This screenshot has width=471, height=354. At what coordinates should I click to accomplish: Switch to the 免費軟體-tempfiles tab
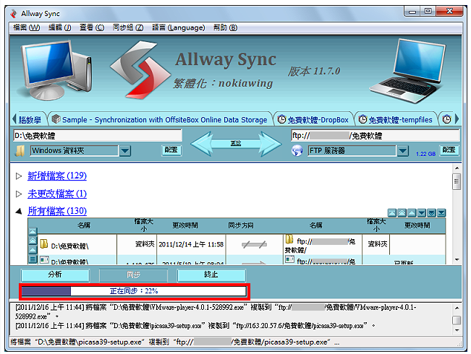[x=396, y=120]
